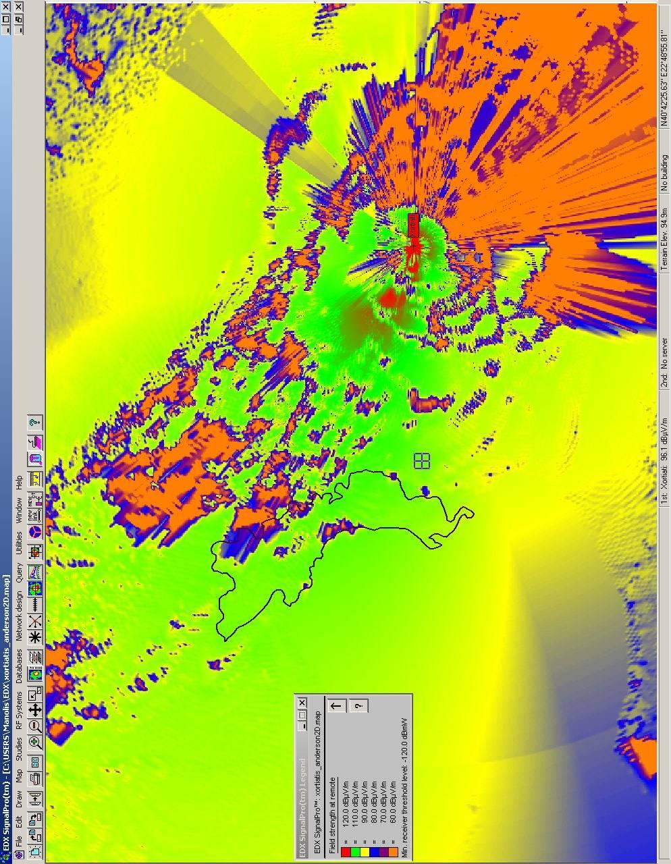Open the File menu

[19, 840]
